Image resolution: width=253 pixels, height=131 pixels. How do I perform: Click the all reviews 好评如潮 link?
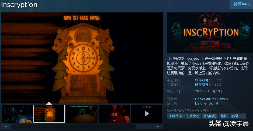click(x=201, y=85)
